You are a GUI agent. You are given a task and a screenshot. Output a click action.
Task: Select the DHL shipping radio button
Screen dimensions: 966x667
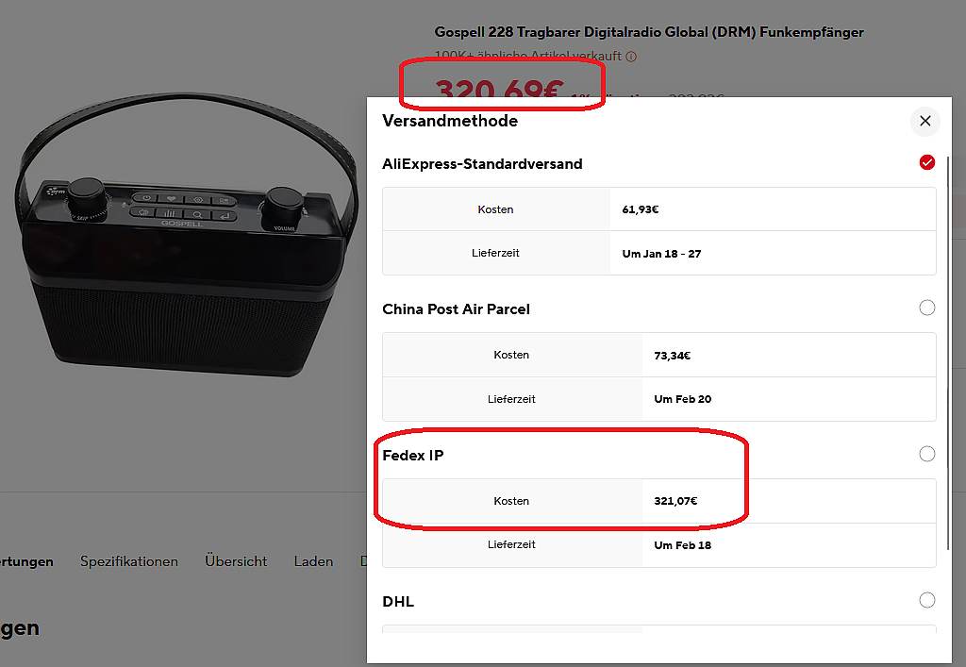[926, 600]
